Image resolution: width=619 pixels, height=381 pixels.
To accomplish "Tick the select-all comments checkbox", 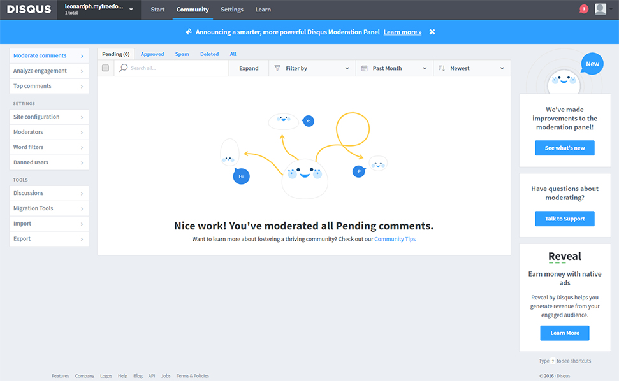I will pyautogui.click(x=105, y=68).
